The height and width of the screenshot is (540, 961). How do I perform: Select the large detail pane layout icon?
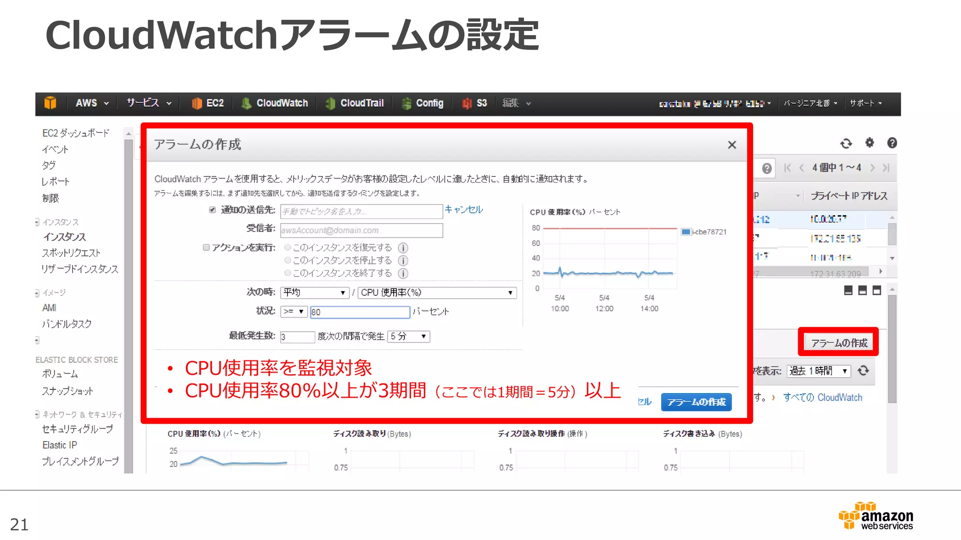877,291
